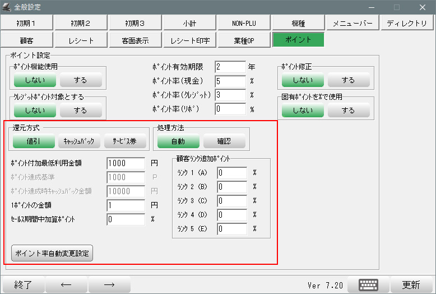Focus the ランク 1 (A) percentage field
The image size is (436, 294).
click(x=232, y=173)
